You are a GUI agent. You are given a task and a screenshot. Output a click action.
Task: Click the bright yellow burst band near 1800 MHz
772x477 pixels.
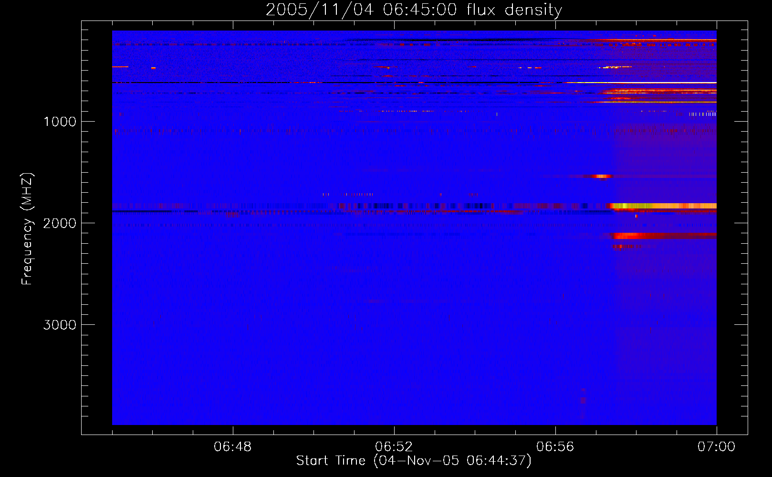[x=663, y=206]
